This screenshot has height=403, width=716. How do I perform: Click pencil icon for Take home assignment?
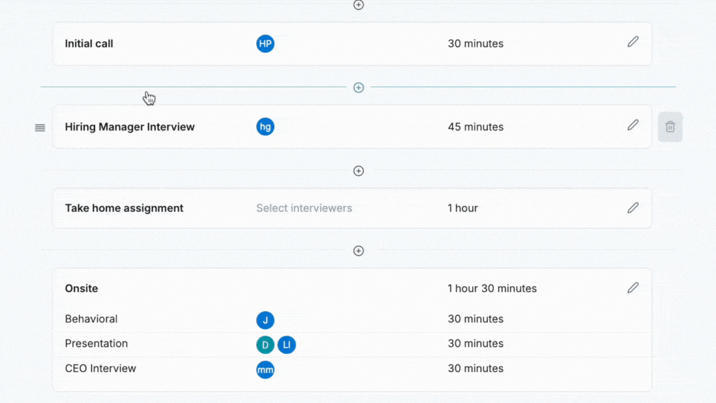click(x=633, y=208)
